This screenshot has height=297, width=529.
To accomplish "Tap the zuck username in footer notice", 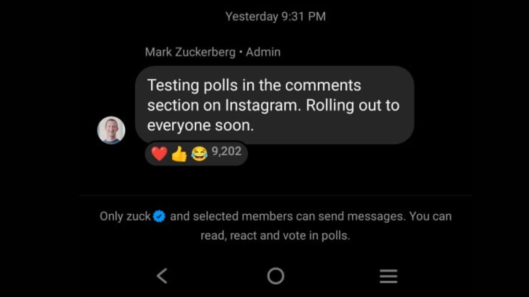I will click(138, 216).
